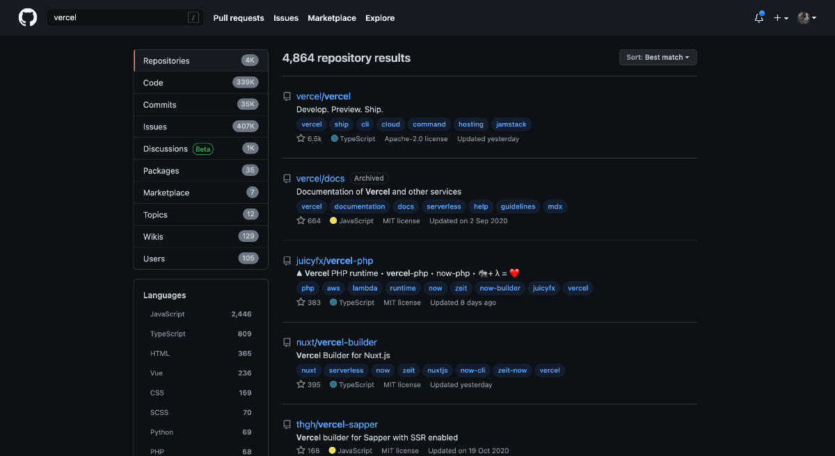Filter by HTML language
This screenshot has width=835, height=456.
(200, 354)
